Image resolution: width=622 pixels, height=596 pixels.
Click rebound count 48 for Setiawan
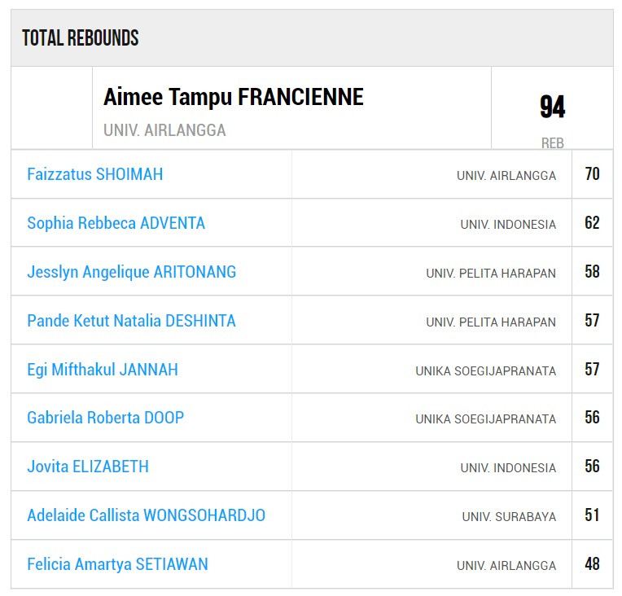click(x=592, y=564)
